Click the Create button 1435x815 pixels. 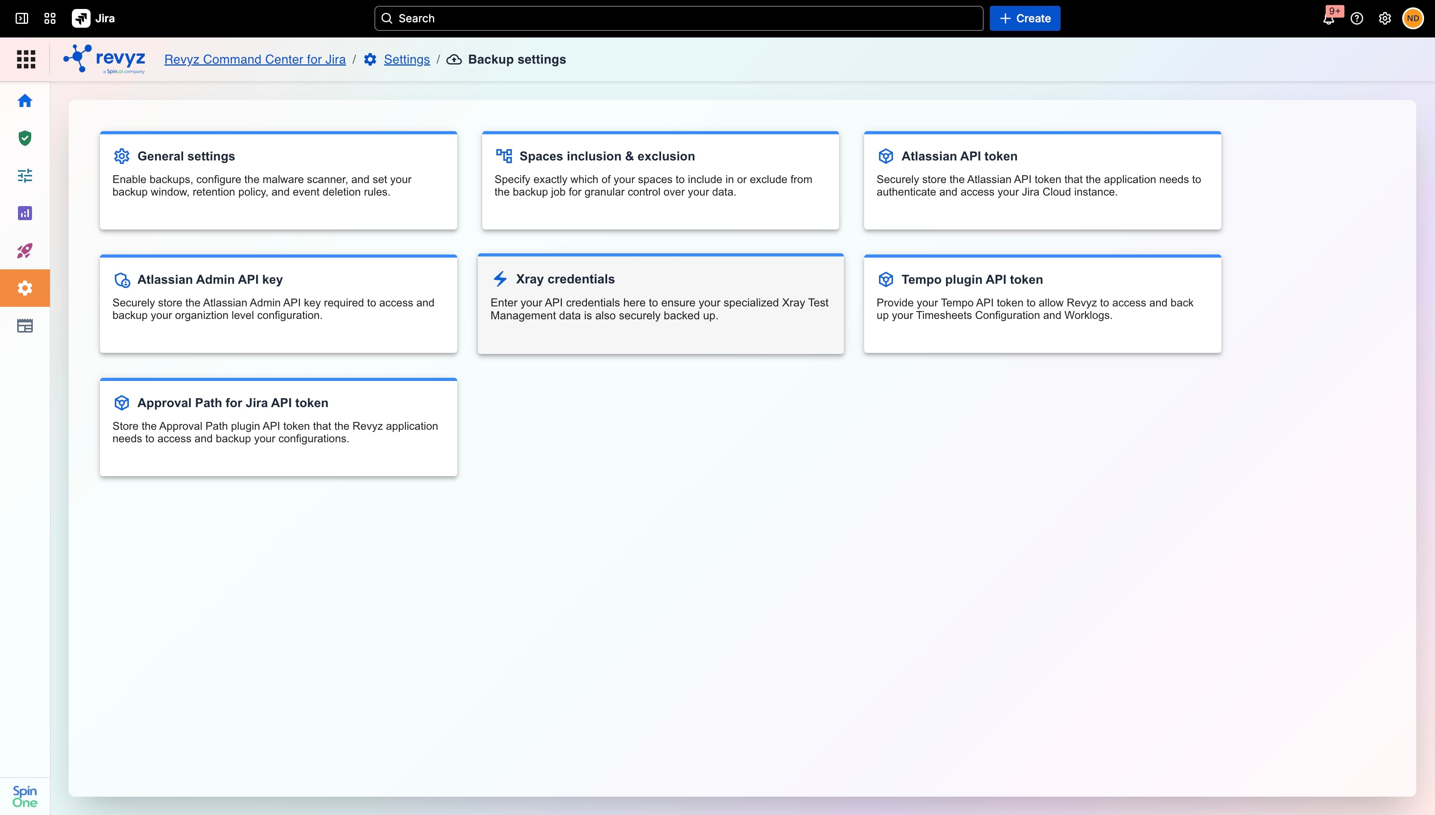click(1025, 18)
